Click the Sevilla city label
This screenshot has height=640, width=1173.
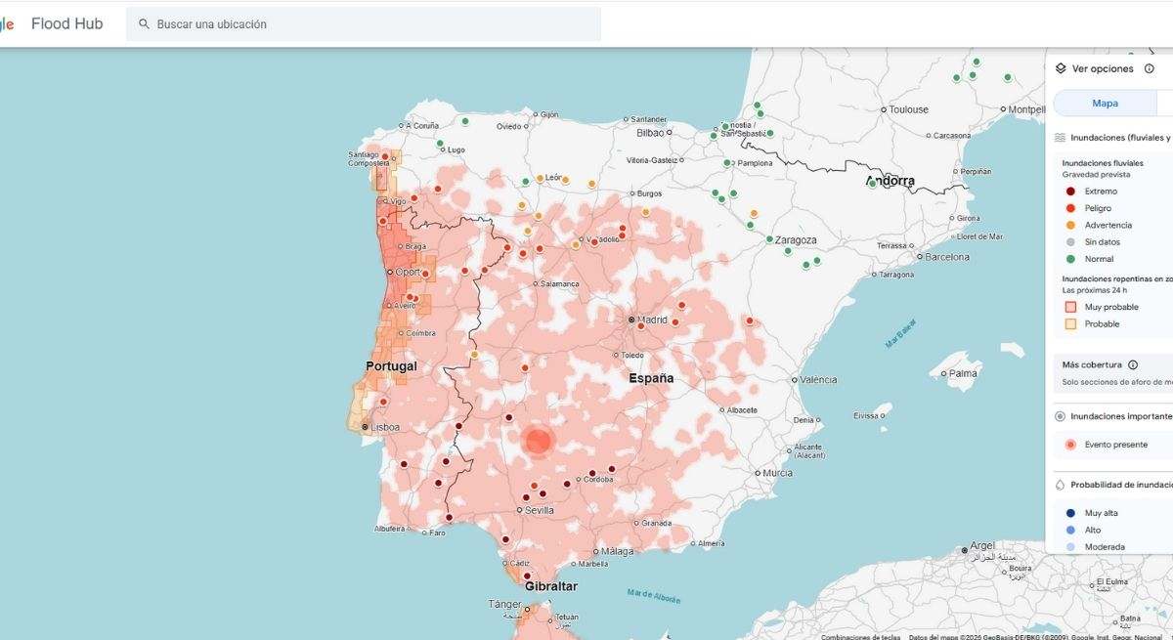(x=540, y=510)
